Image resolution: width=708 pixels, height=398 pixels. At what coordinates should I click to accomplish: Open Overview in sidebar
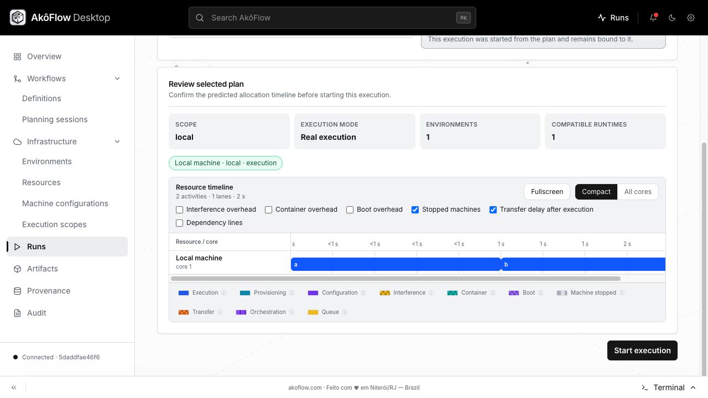67,56
